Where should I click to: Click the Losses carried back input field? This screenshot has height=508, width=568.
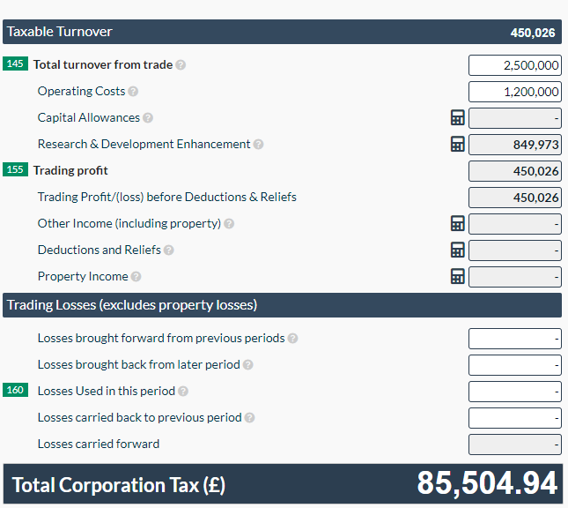(x=514, y=418)
